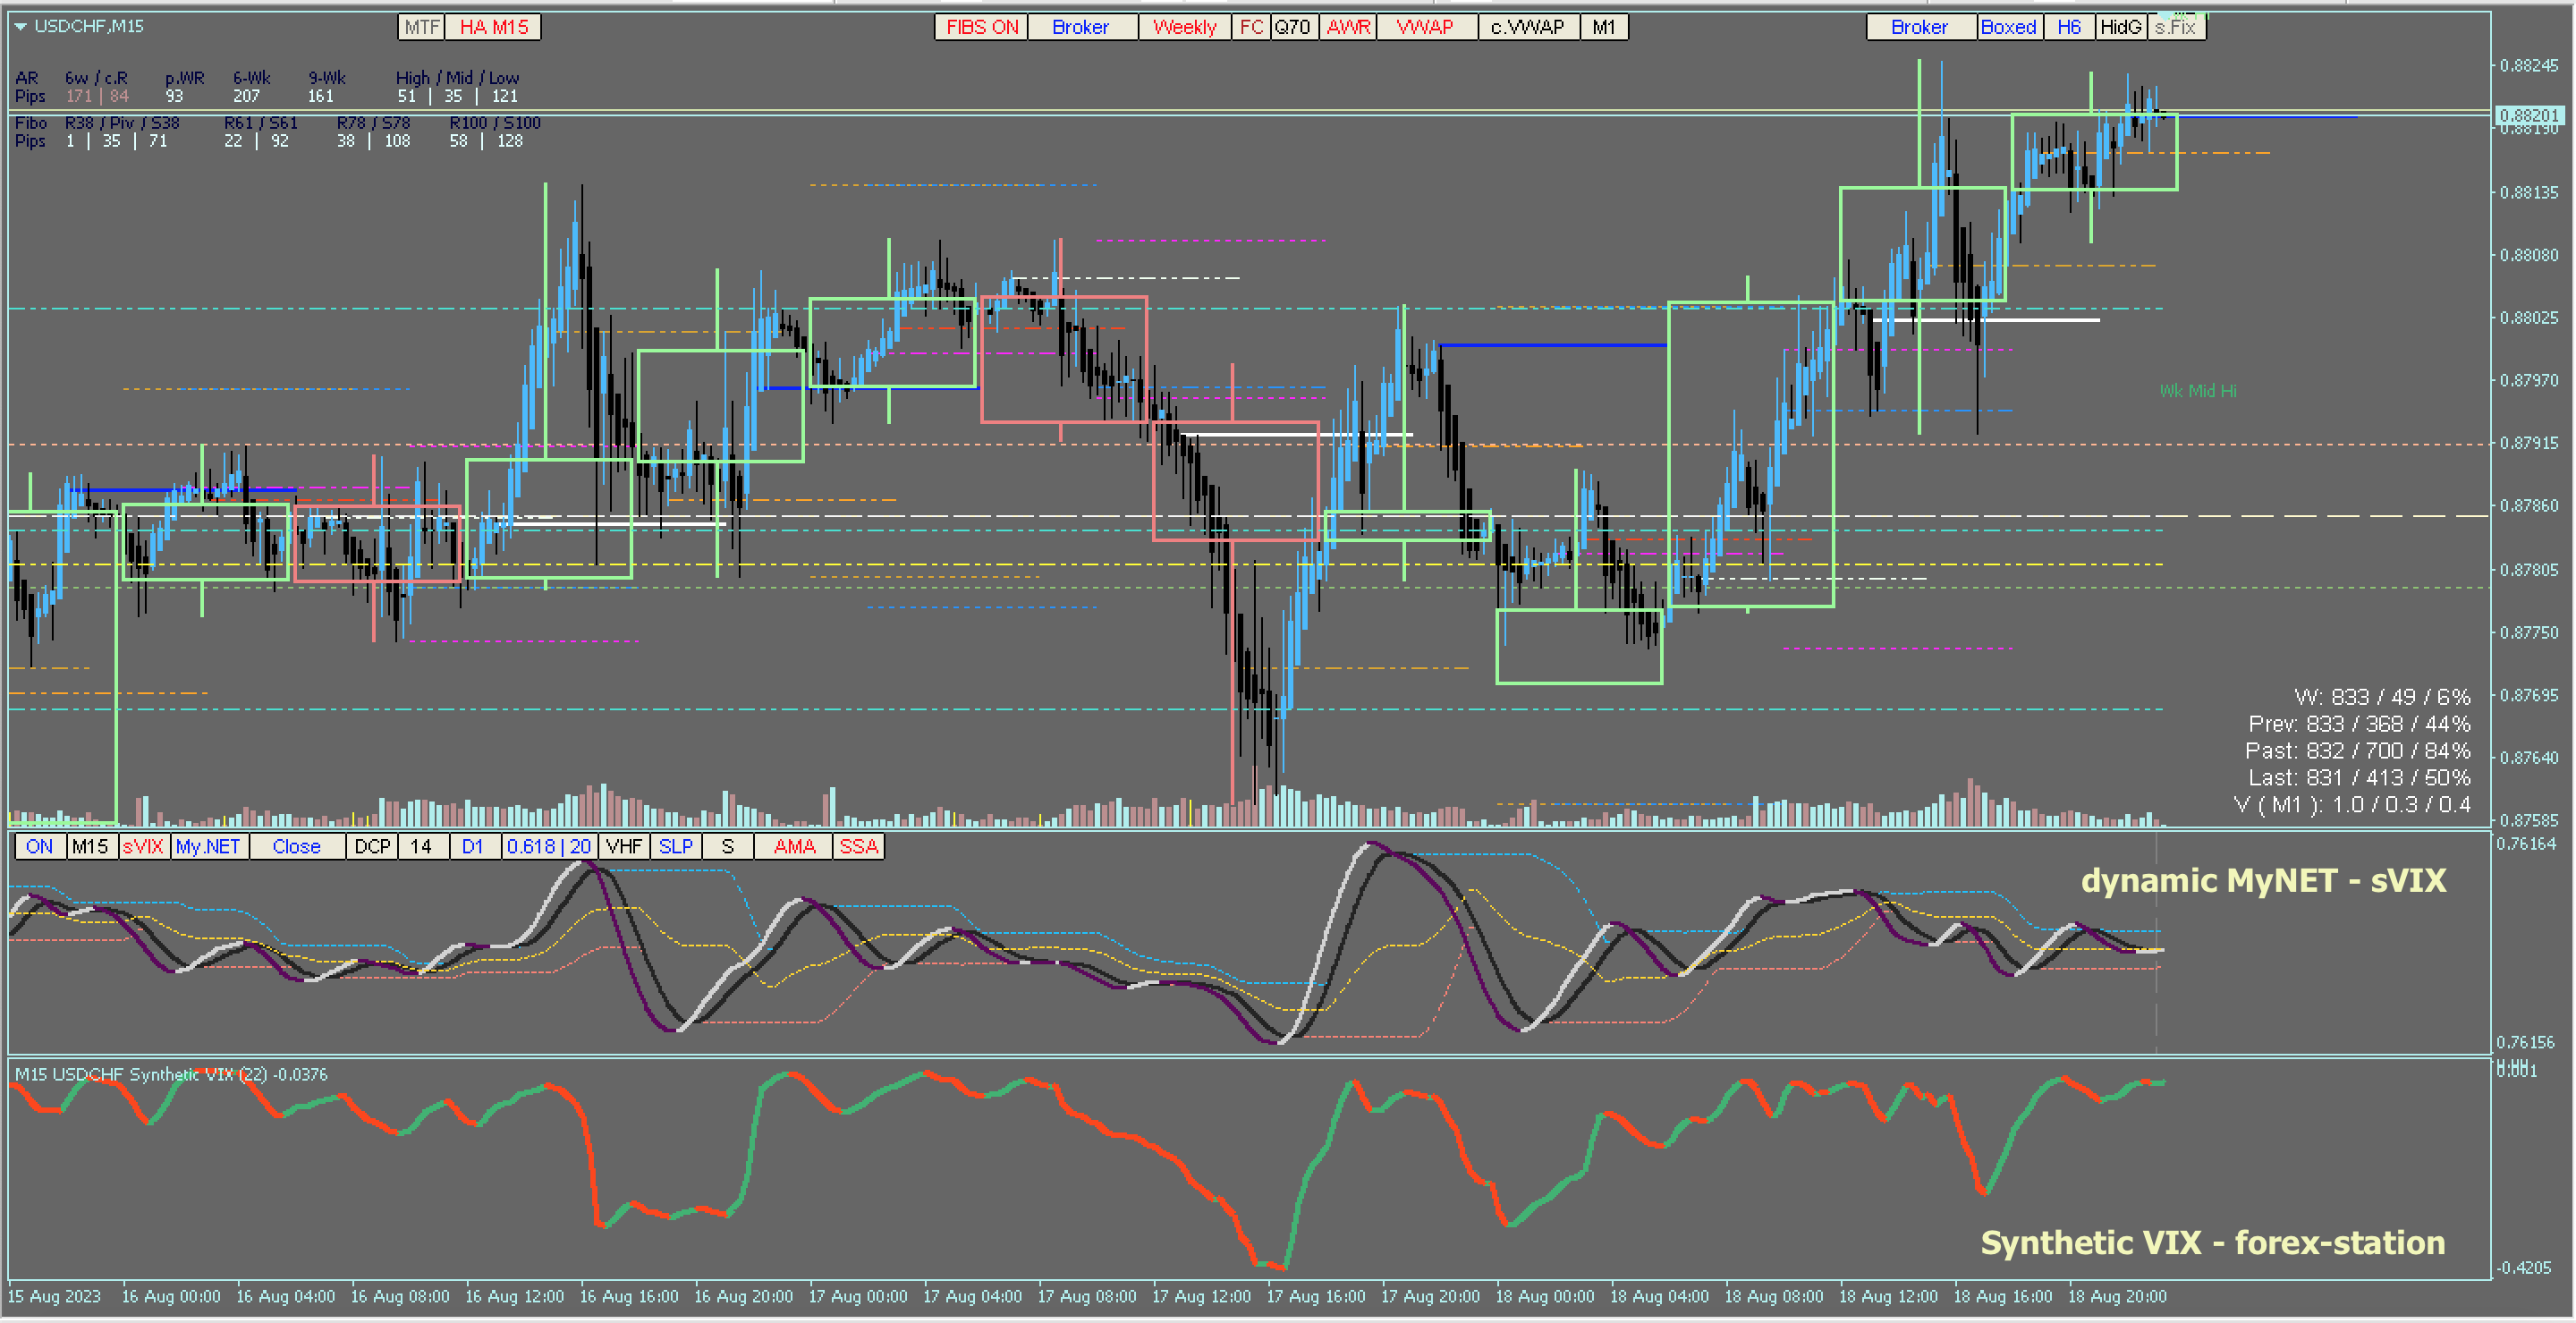Image resolution: width=2576 pixels, height=1323 pixels.
Task: Toggle the FIBS ON button
Action: point(981,27)
